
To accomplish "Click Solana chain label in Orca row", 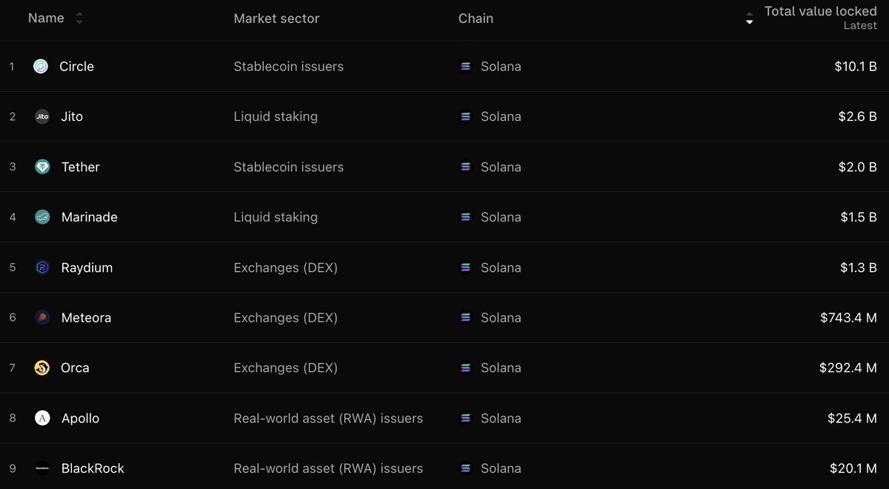I will point(501,368).
